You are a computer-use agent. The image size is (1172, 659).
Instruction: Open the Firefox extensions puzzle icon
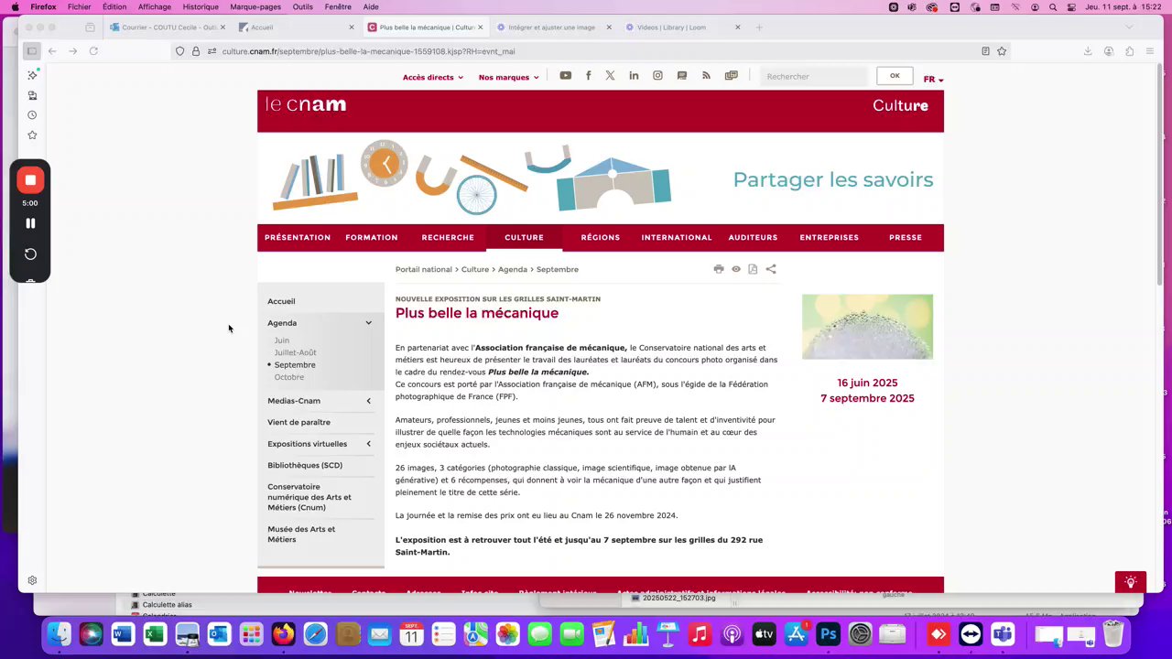coord(1130,51)
